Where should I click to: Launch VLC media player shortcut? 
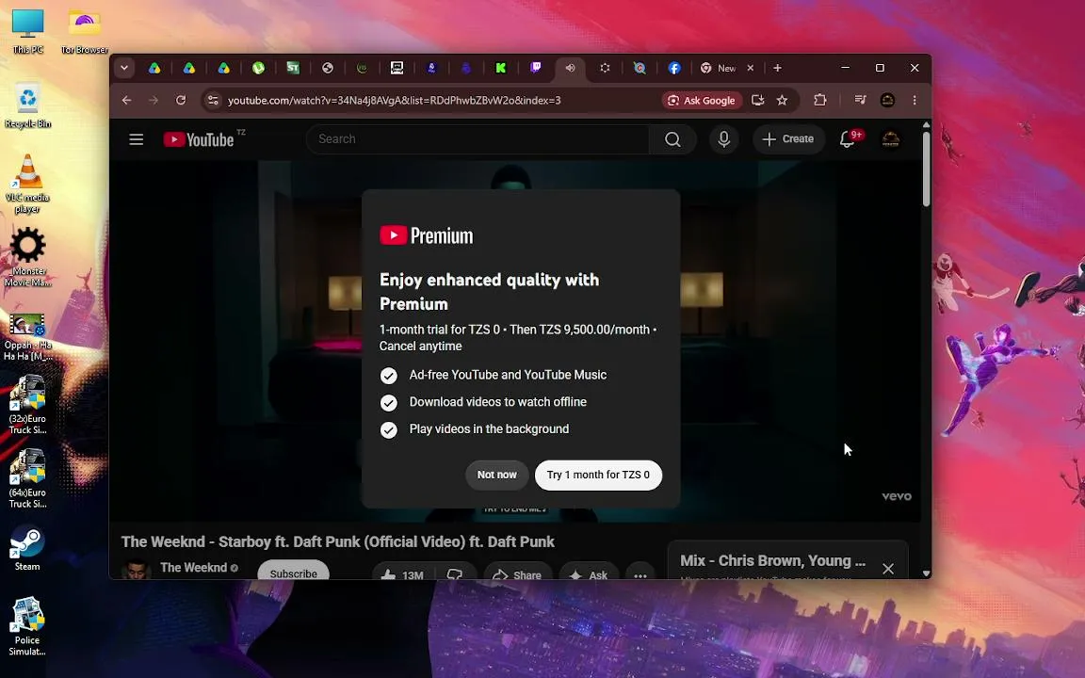pyautogui.click(x=27, y=184)
